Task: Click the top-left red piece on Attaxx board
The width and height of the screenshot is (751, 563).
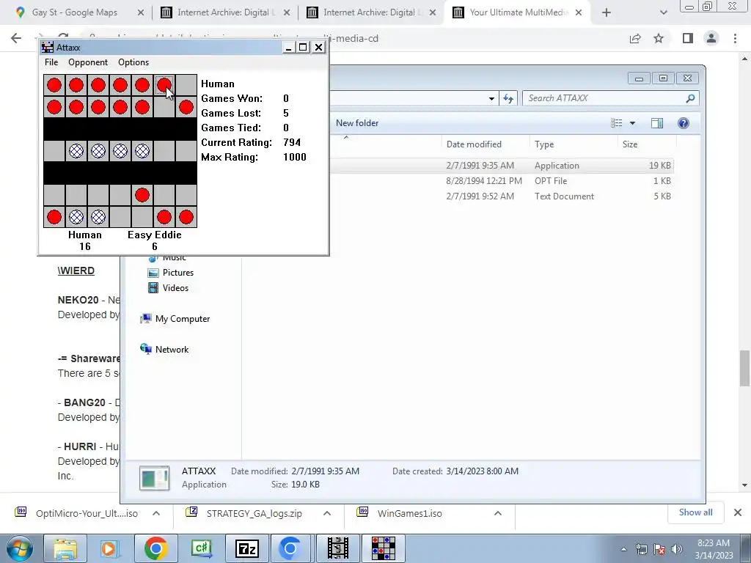Action: pos(54,85)
